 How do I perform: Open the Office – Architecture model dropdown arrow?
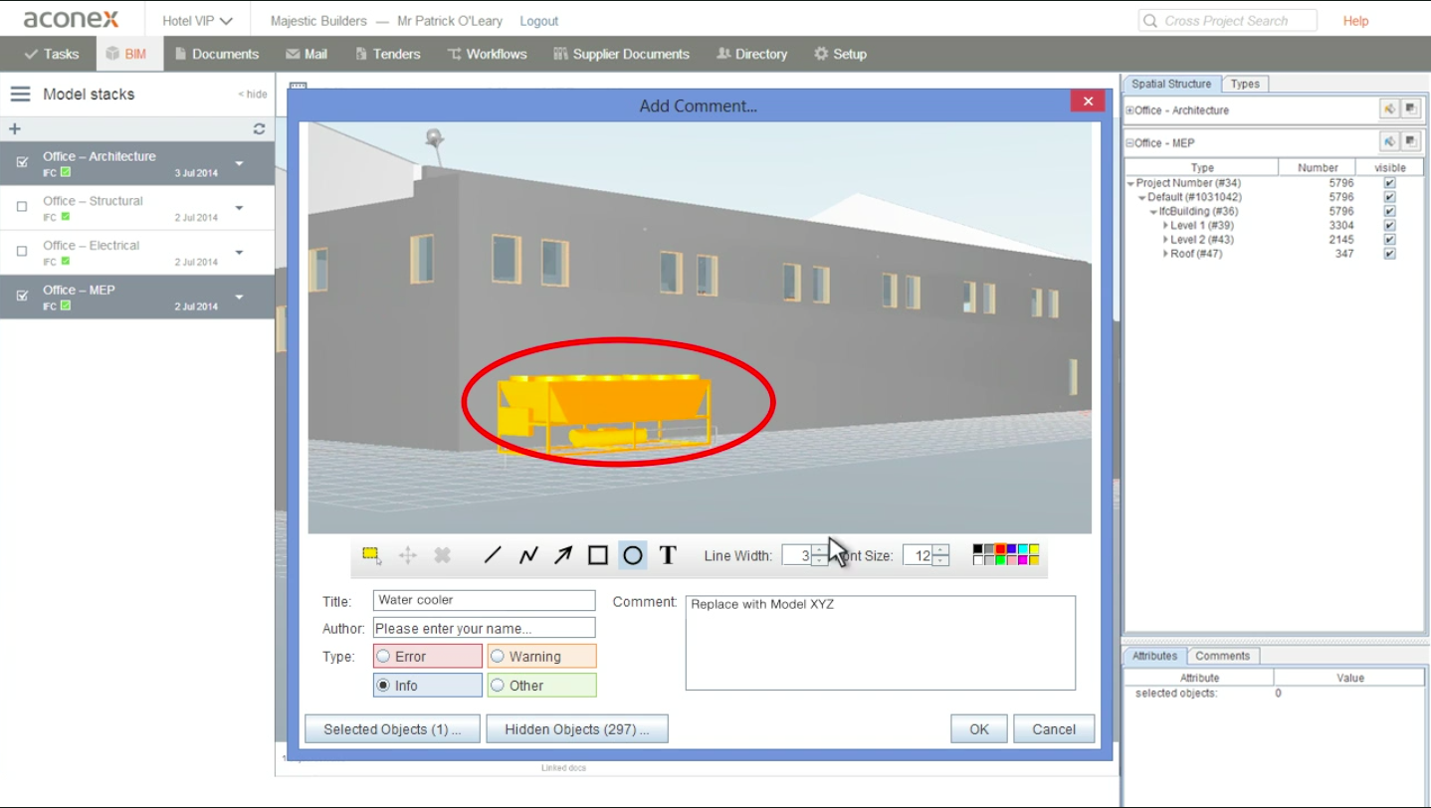(240, 163)
